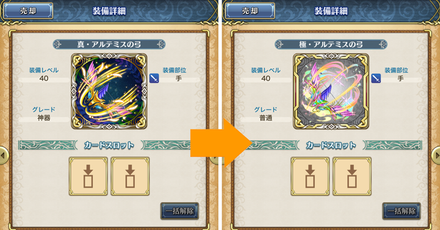440x230 pixels.
Task: Click the 真・アルテミスの弓 name banner
Action: click(109, 45)
